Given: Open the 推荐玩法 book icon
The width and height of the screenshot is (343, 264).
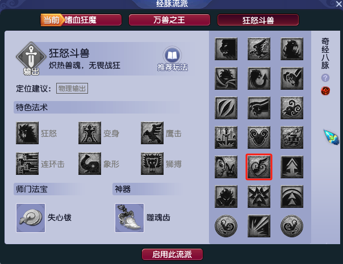Looking at the screenshot, I should click(173, 56).
